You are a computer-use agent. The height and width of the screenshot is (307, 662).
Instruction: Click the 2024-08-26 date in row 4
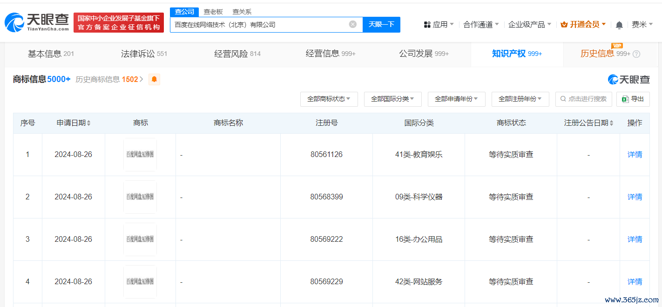tap(74, 282)
